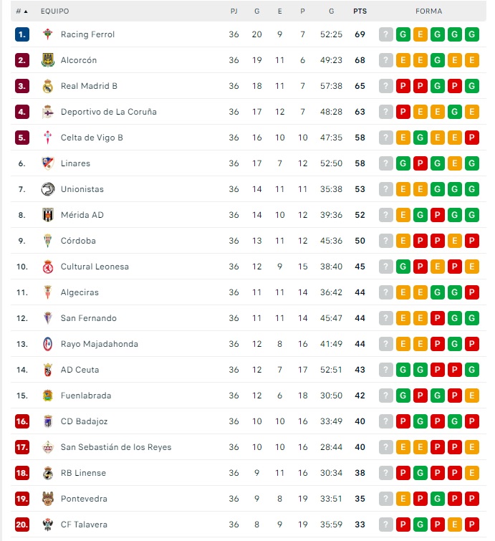Viewport: 495px width, 541px height.
Task: Click the EQUIPO column header
Action: (55, 11)
